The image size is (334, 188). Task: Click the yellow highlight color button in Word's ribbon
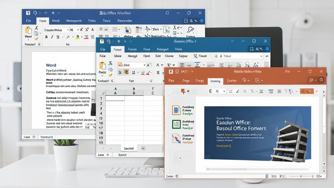[78, 37]
